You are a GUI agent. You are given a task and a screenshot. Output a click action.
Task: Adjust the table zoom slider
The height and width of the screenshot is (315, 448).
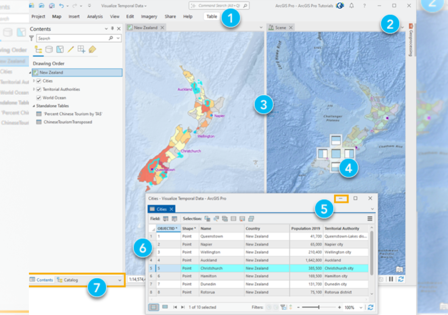coord(318,307)
